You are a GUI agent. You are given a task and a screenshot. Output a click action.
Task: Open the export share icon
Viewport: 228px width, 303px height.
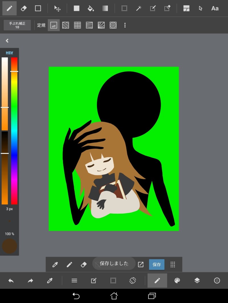[141, 264]
